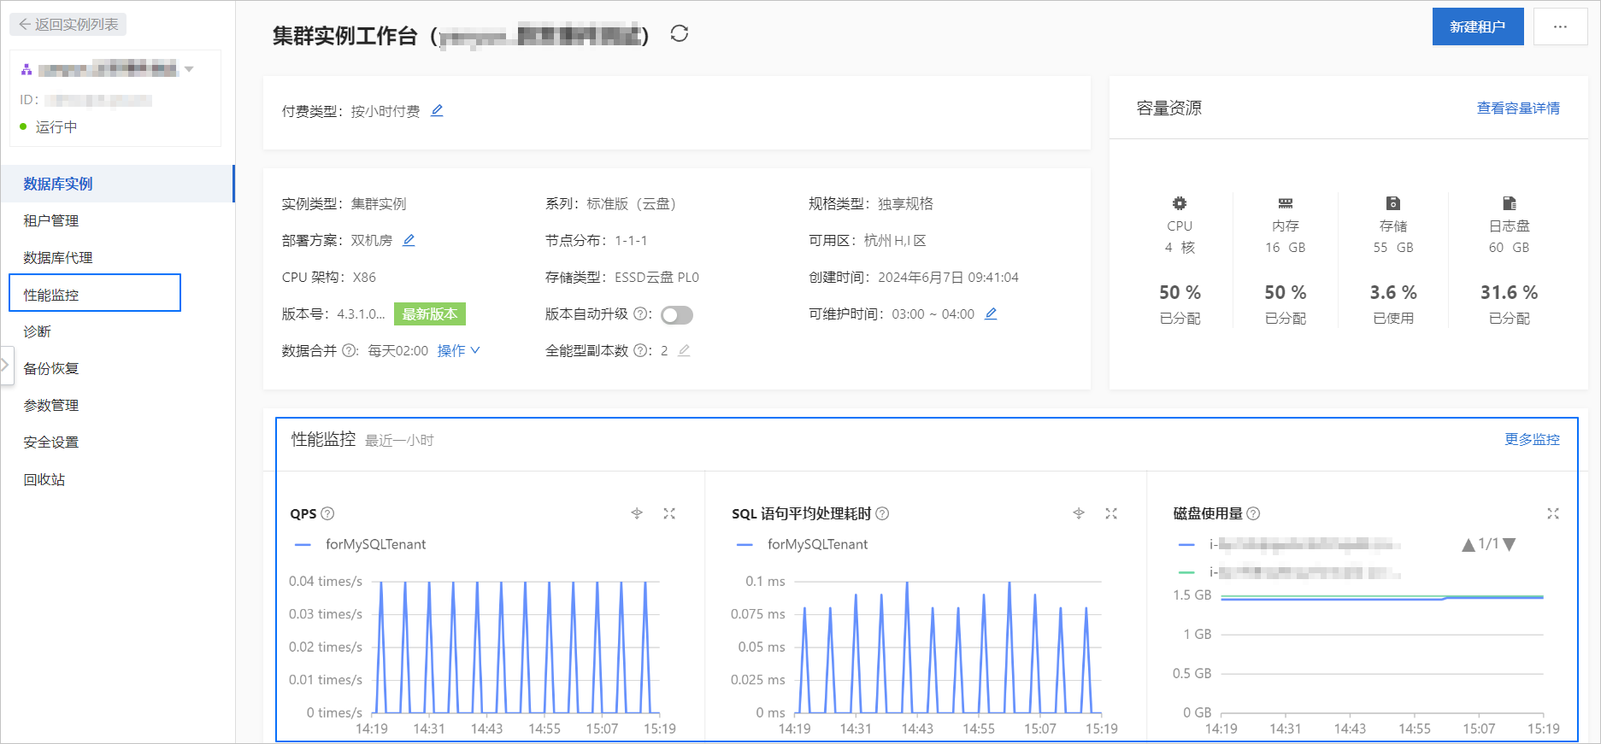Open the 查看容量详情 link
The image size is (1601, 744).
(1518, 108)
